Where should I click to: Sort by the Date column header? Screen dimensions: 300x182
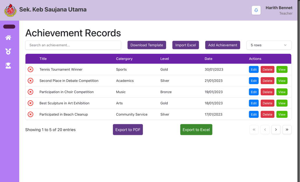pos(208,59)
